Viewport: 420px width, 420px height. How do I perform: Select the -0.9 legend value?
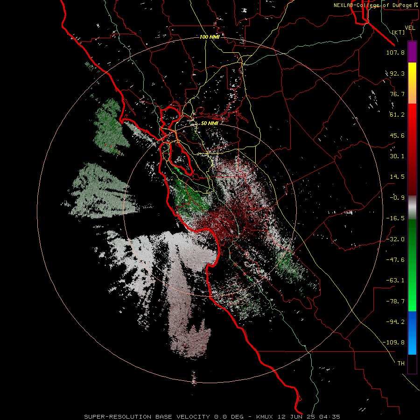(x=397, y=198)
